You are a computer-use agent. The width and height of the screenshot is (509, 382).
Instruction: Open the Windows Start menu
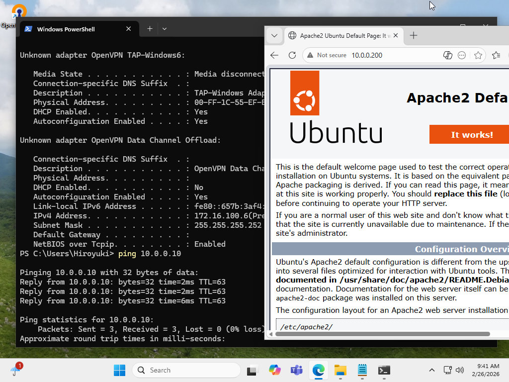click(x=119, y=370)
